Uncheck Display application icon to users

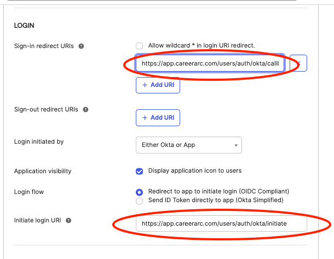(x=140, y=171)
